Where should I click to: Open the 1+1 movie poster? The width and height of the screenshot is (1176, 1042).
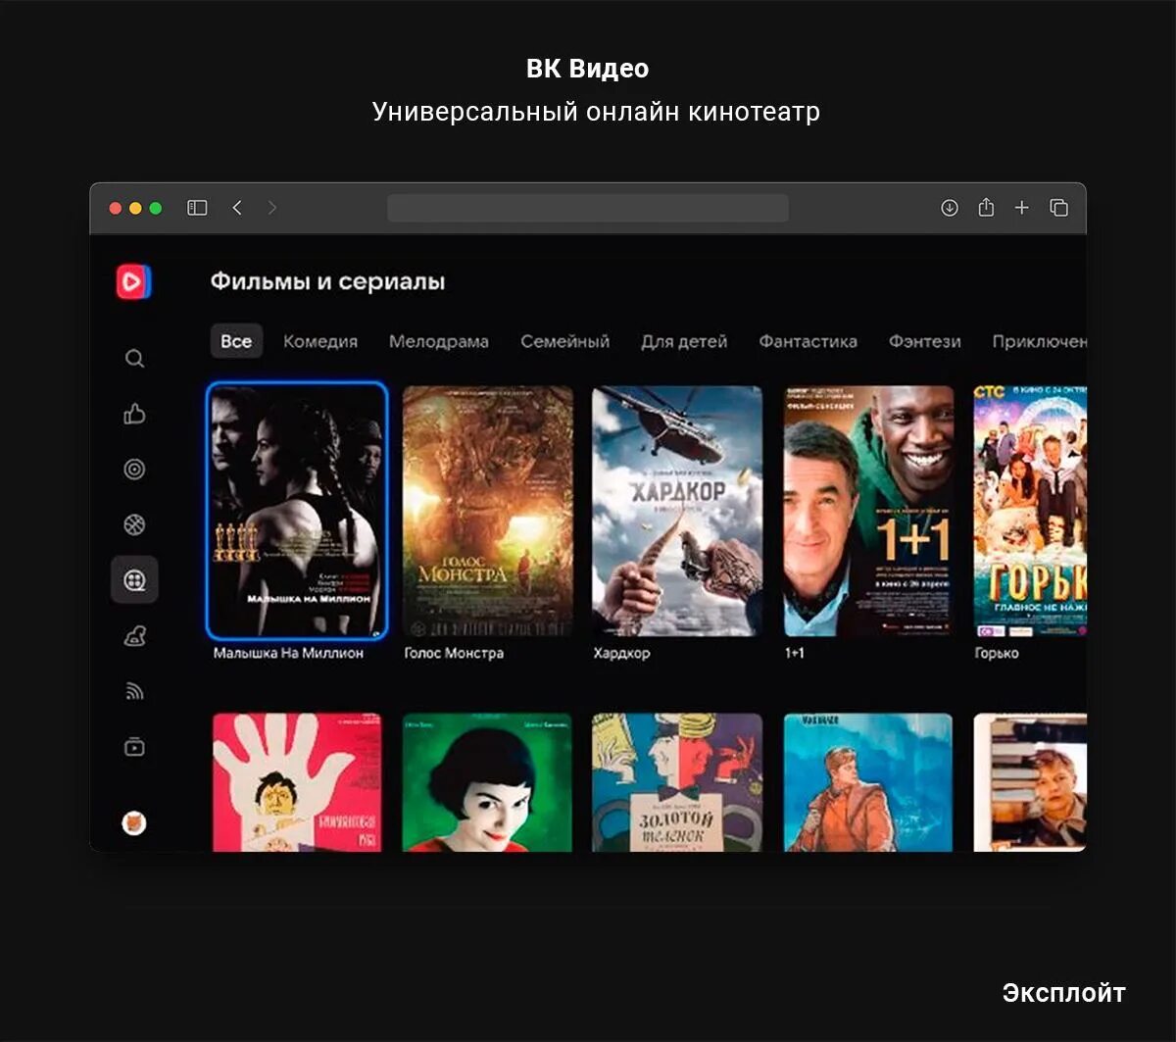tap(868, 511)
